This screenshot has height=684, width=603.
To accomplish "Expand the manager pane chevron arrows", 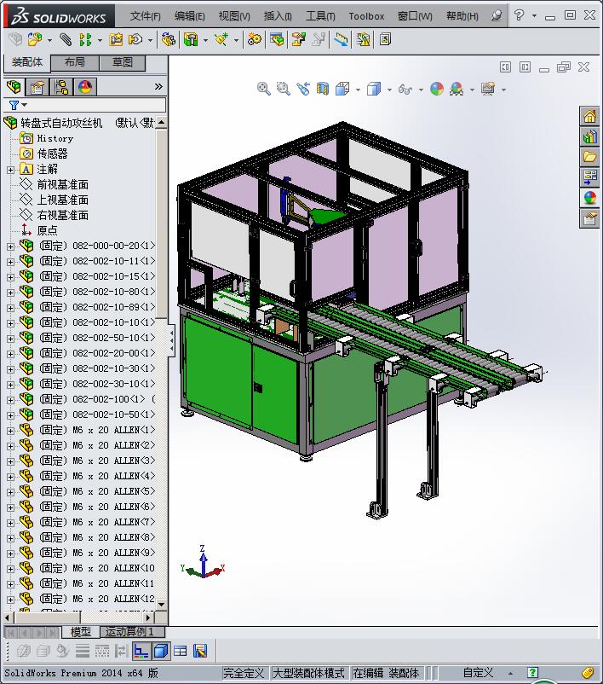I will pos(158,87).
